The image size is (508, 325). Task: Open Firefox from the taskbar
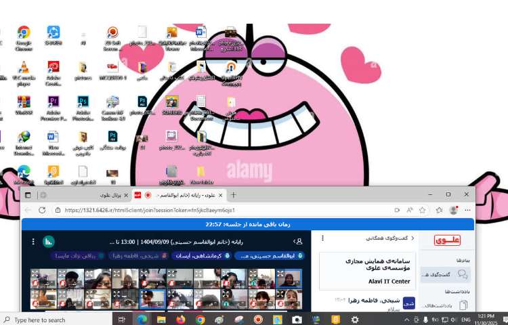180,320
